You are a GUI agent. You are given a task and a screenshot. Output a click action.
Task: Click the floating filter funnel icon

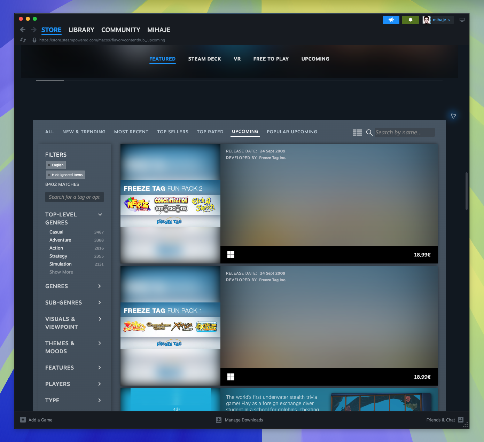click(453, 116)
